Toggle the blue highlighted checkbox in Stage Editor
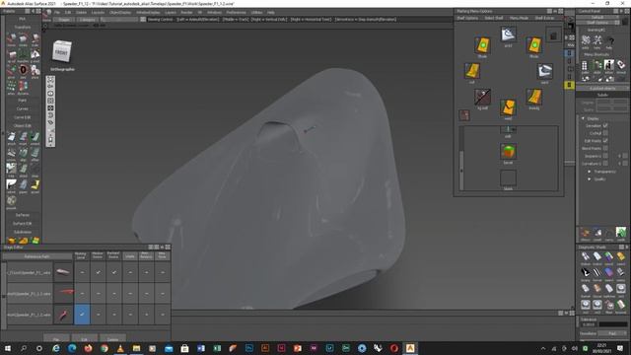Screen dimensions: 631x355 [82, 314]
